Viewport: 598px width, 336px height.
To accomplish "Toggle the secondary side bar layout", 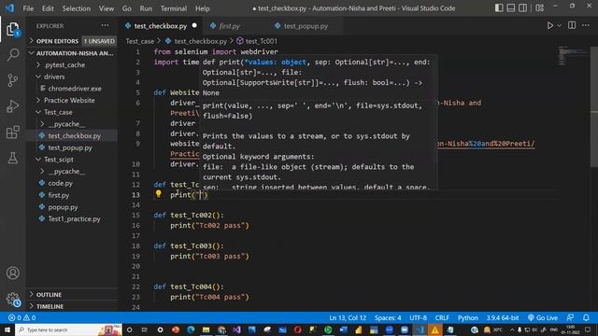I will (523, 8).
